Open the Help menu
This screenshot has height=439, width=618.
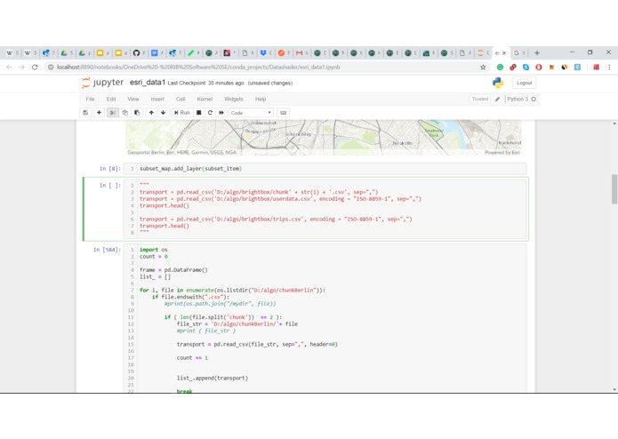(x=261, y=100)
